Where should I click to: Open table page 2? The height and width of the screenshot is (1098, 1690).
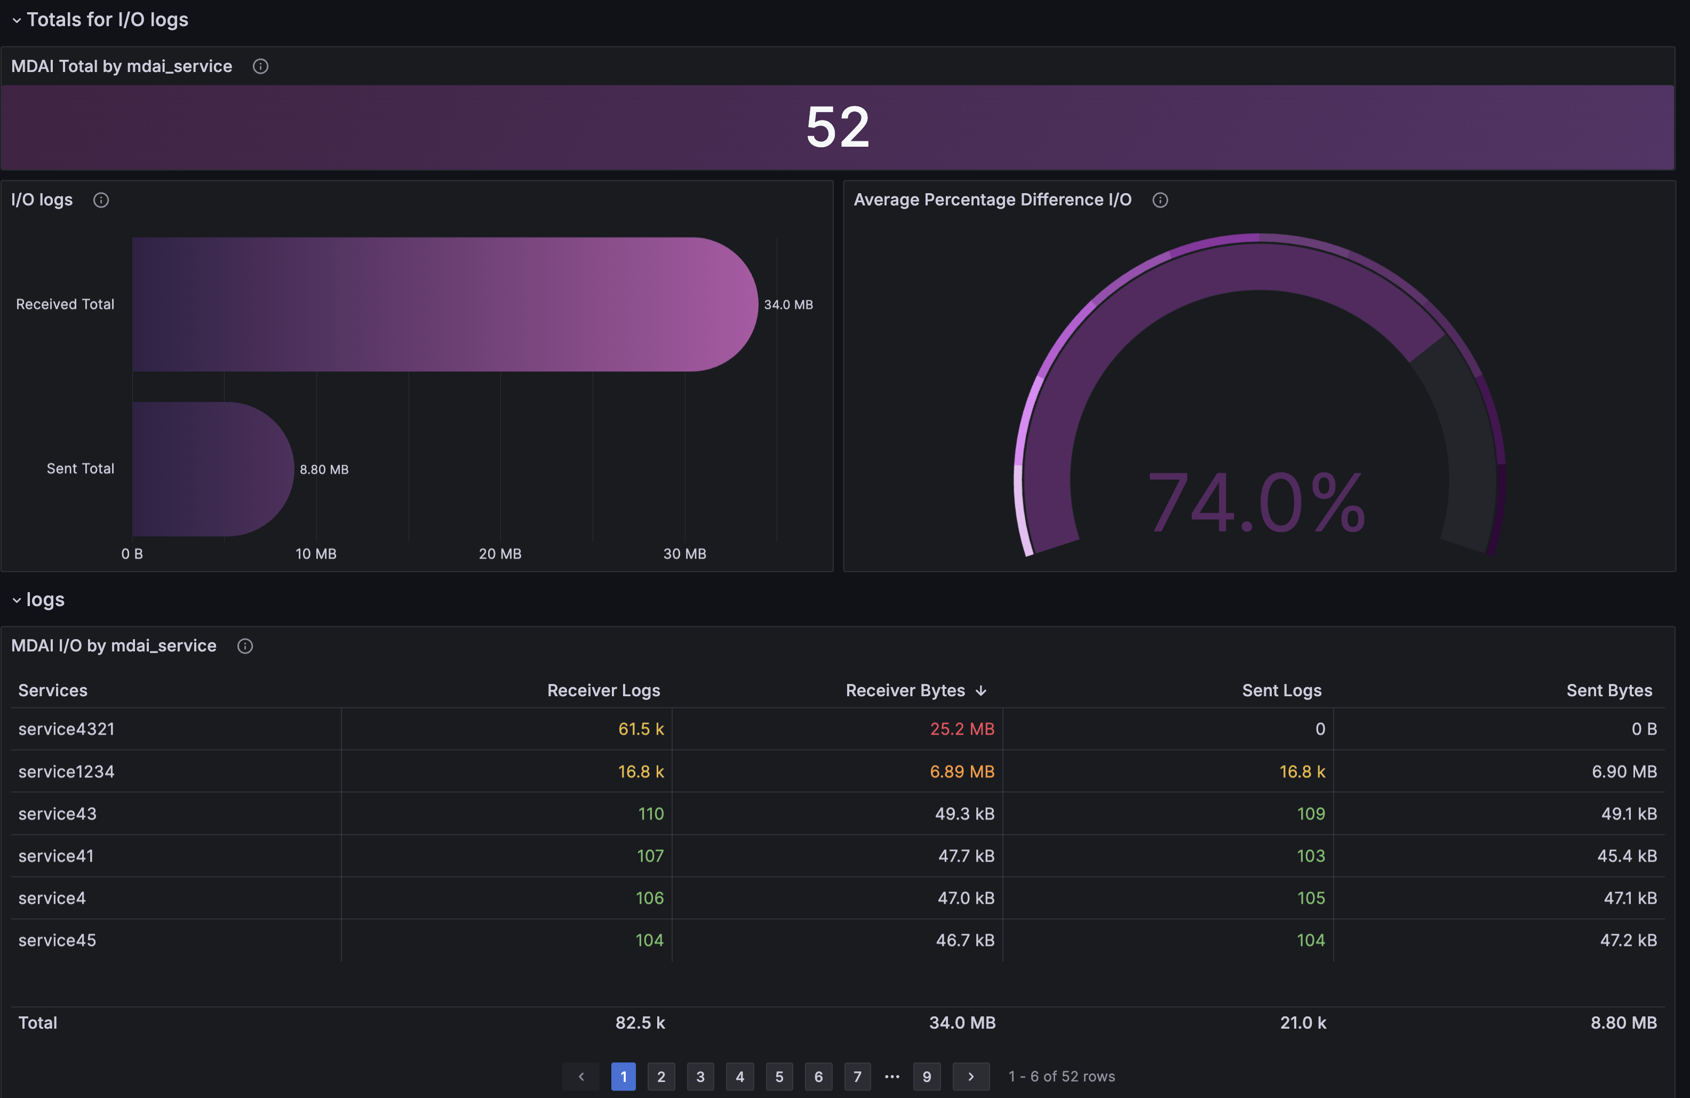(x=661, y=1077)
